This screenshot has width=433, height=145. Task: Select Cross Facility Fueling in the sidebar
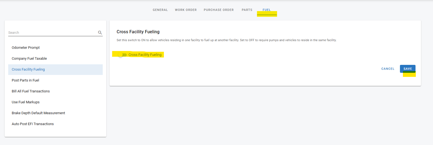coord(28,70)
